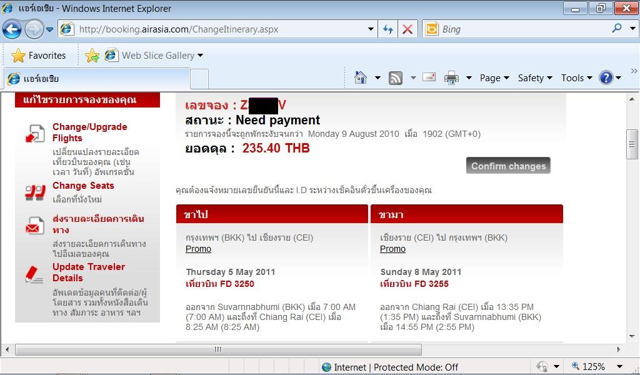Click the Refresh page icon
Viewport: 640px width, 375px height.
pyautogui.click(x=387, y=29)
